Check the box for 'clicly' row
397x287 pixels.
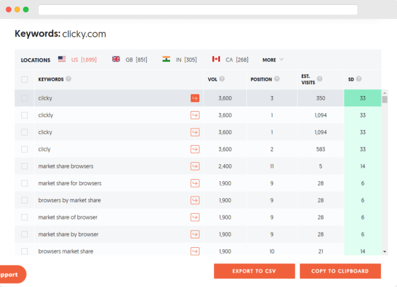24,149
